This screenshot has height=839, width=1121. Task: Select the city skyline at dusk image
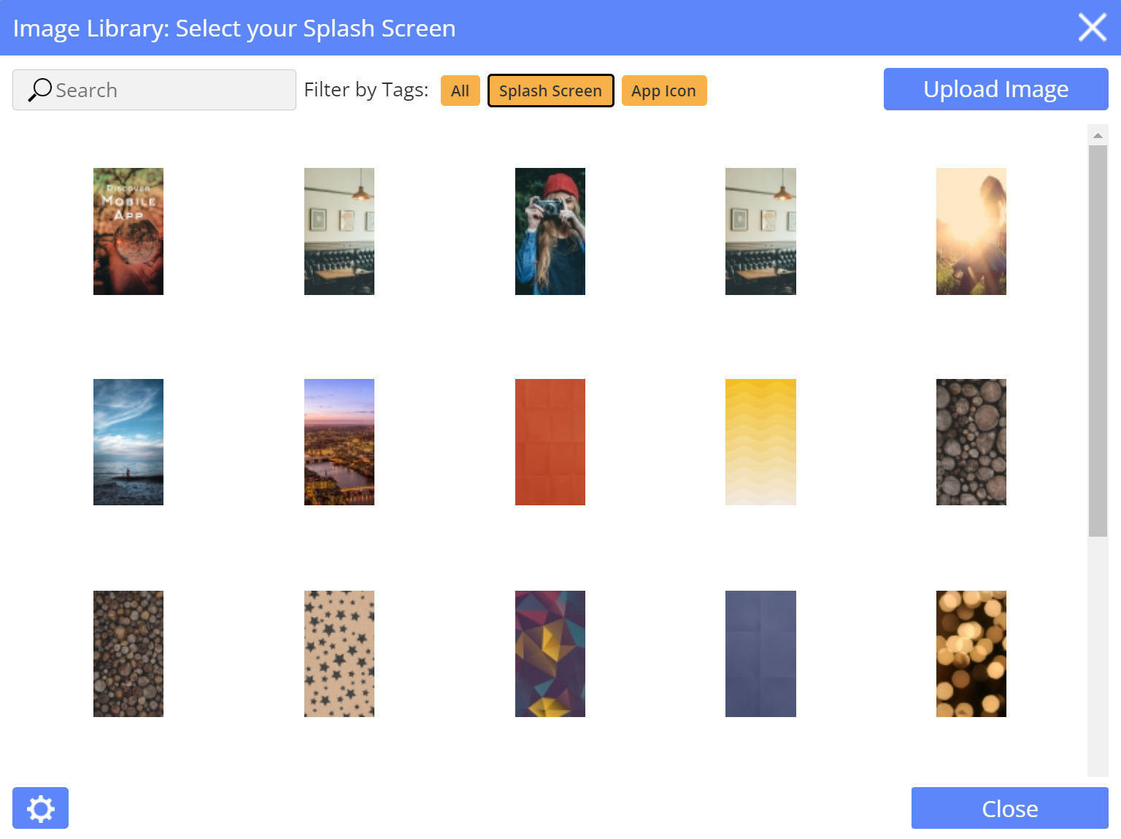[339, 442]
